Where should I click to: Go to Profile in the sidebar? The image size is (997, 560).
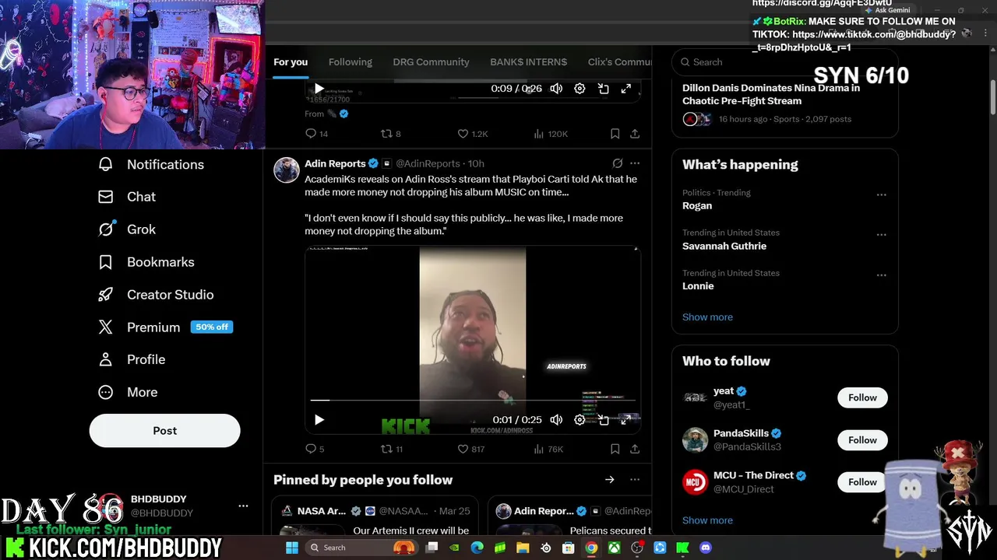coord(131,359)
